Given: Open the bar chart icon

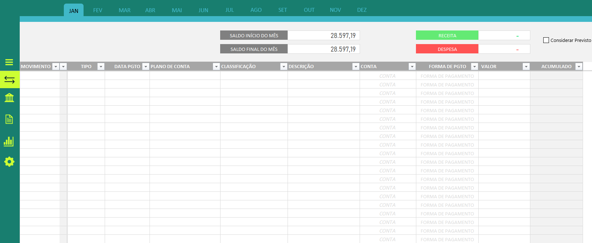Looking at the screenshot, I should (x=9, y=141).
